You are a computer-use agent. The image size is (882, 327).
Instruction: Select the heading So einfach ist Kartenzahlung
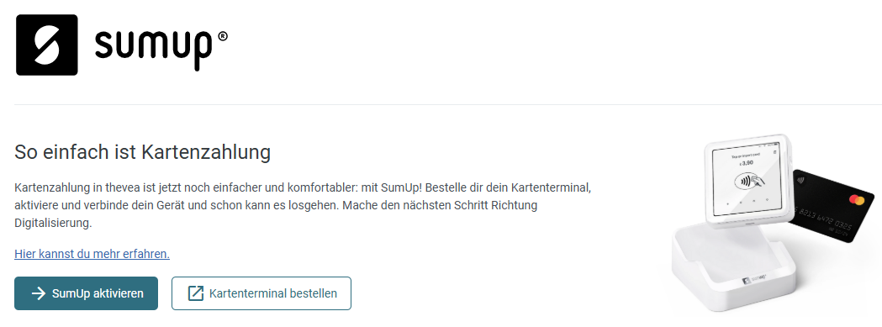click(142, 152)
